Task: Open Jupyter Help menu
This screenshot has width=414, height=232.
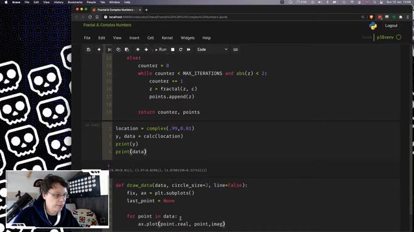Action: [x=206, y=38]
